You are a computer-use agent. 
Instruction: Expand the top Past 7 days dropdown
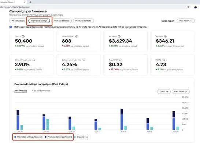point(186,21)
